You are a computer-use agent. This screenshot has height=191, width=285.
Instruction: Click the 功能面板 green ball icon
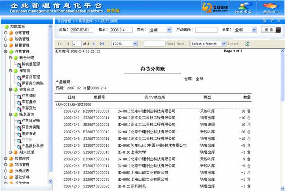pos(7,27)
